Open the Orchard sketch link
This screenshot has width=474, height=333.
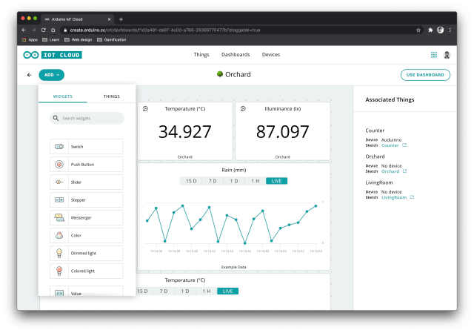point(390,171)
